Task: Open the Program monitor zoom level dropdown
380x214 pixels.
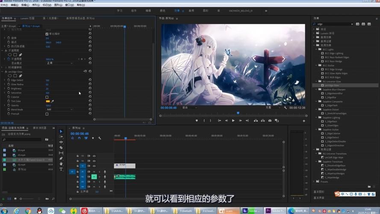Action: (x=189, y=107)
